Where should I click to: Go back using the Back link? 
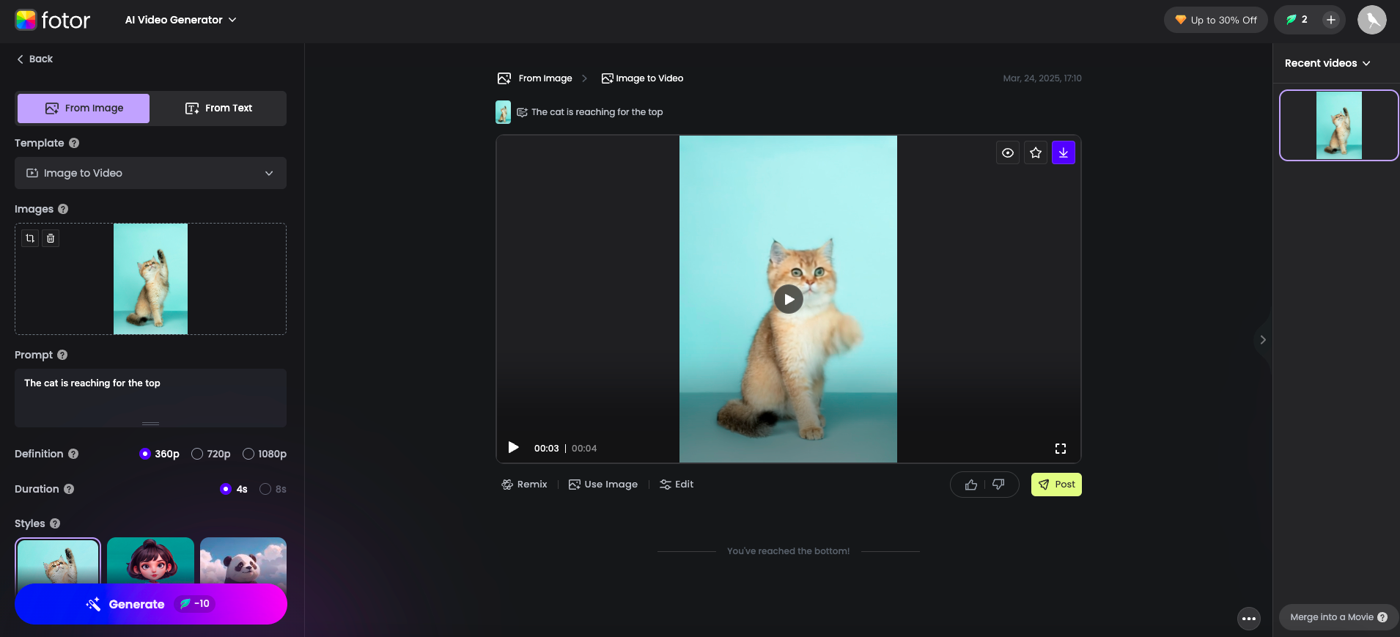pos(34,59)
